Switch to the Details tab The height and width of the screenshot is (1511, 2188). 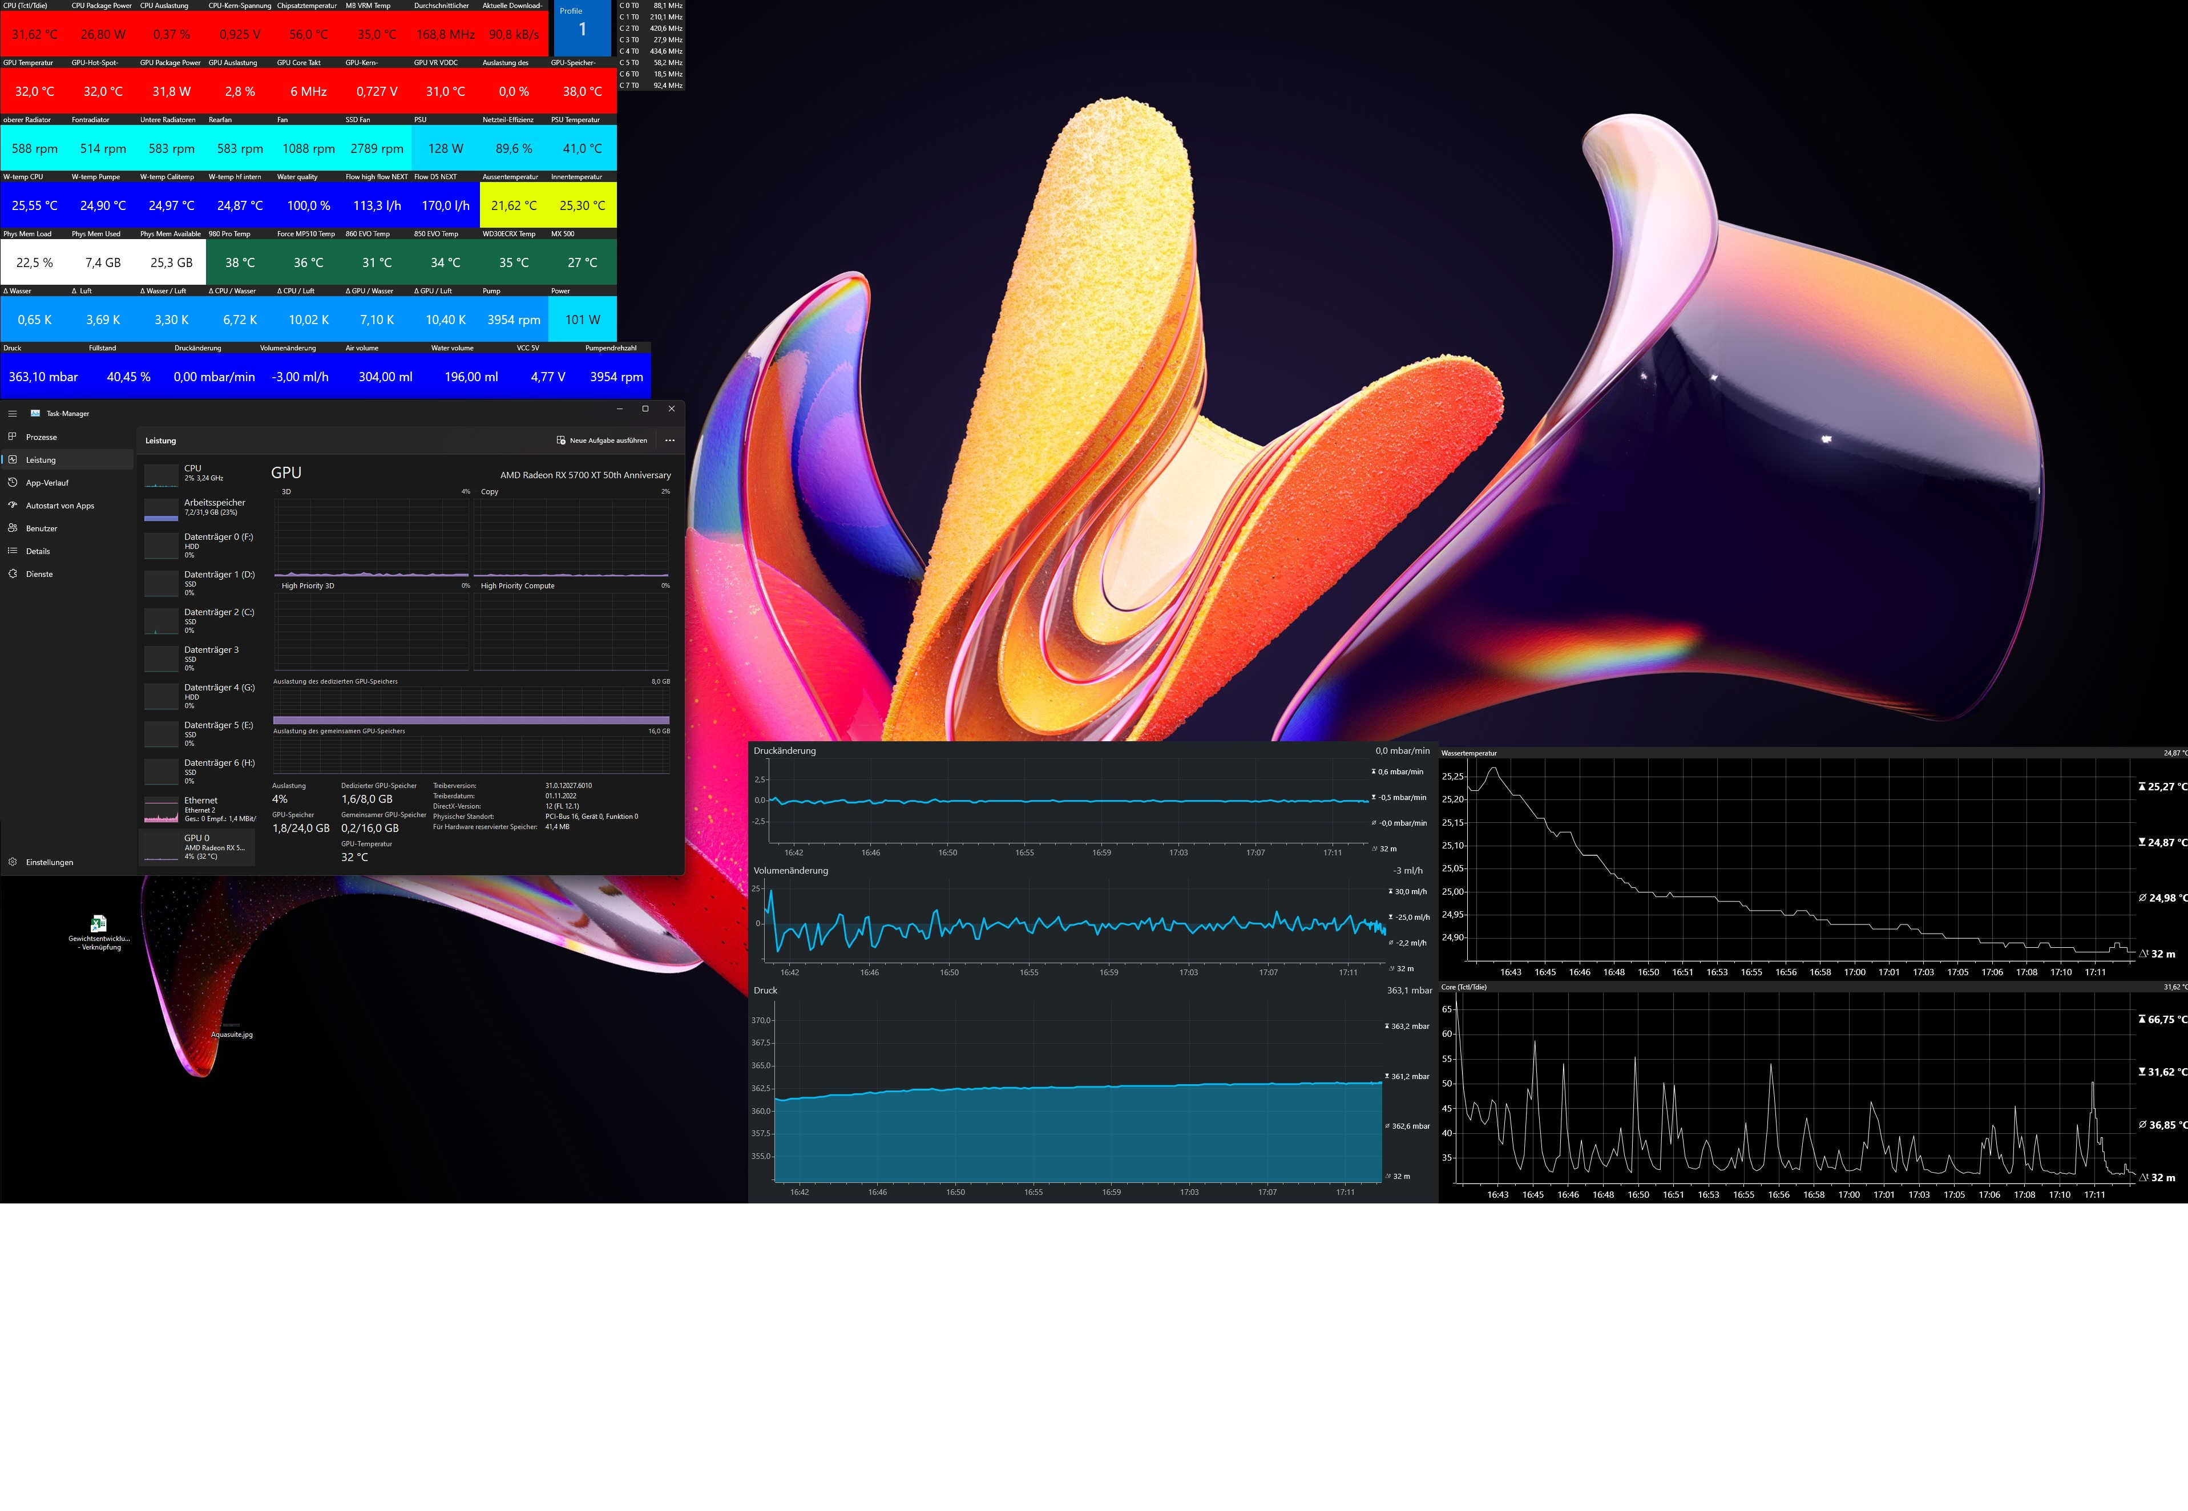coord(38,551)
